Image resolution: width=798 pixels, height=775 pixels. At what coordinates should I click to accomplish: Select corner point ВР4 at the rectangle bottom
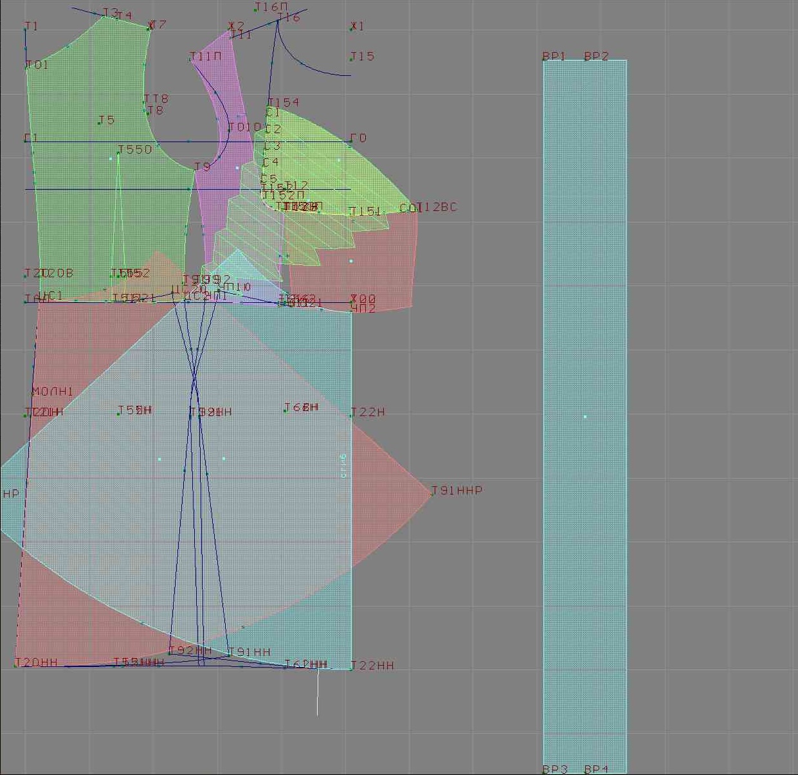626,772
